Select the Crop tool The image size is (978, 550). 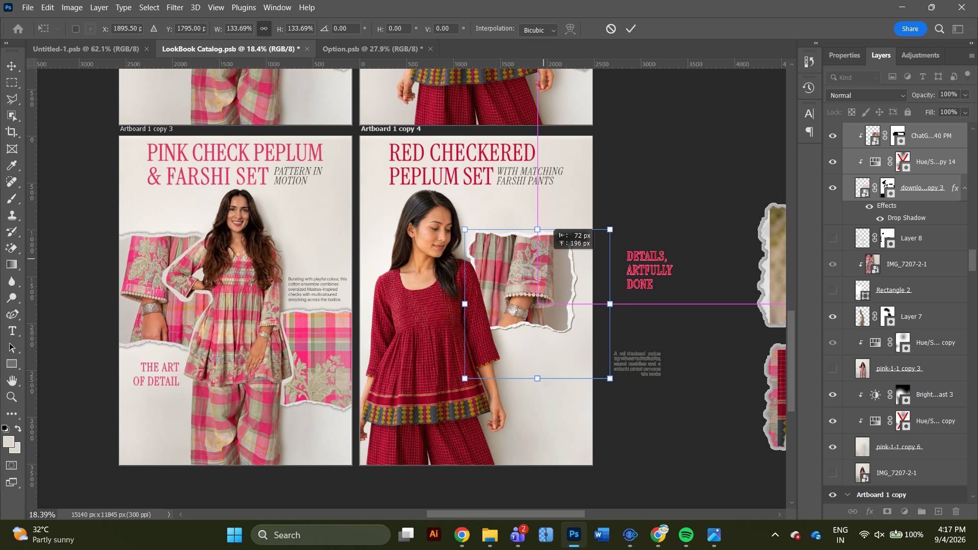[x=12, y=132]
